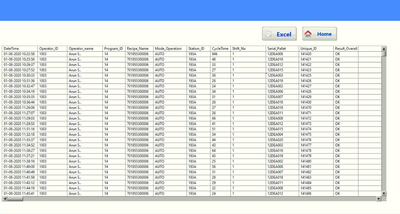Click Unique_ID cell 141483

[x=316, y=177]
